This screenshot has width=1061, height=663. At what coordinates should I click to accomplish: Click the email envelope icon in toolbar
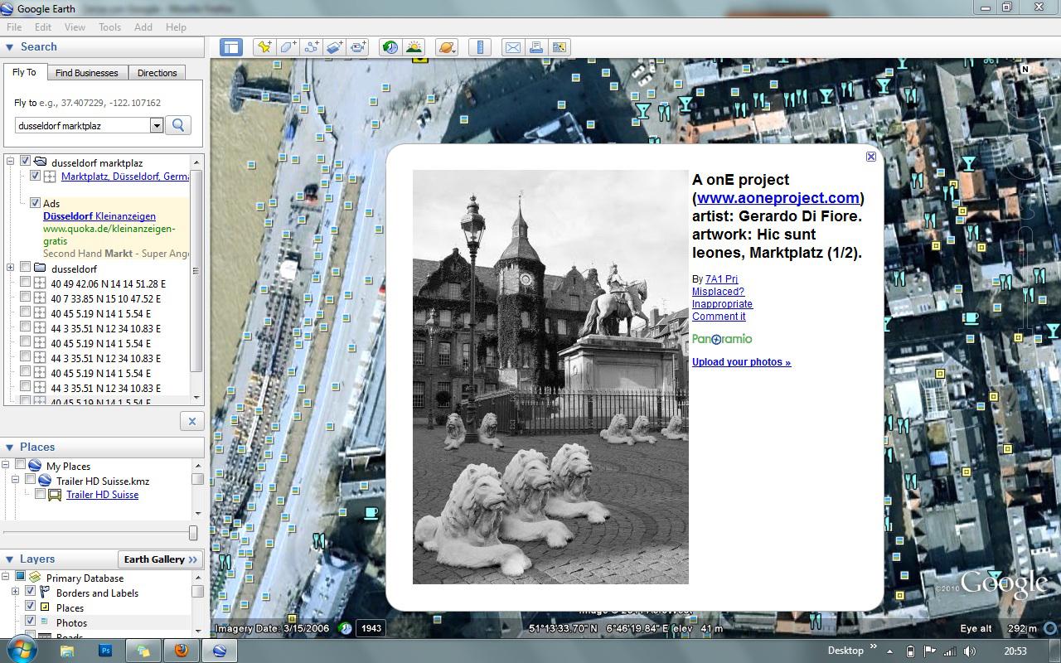(513, 47)
